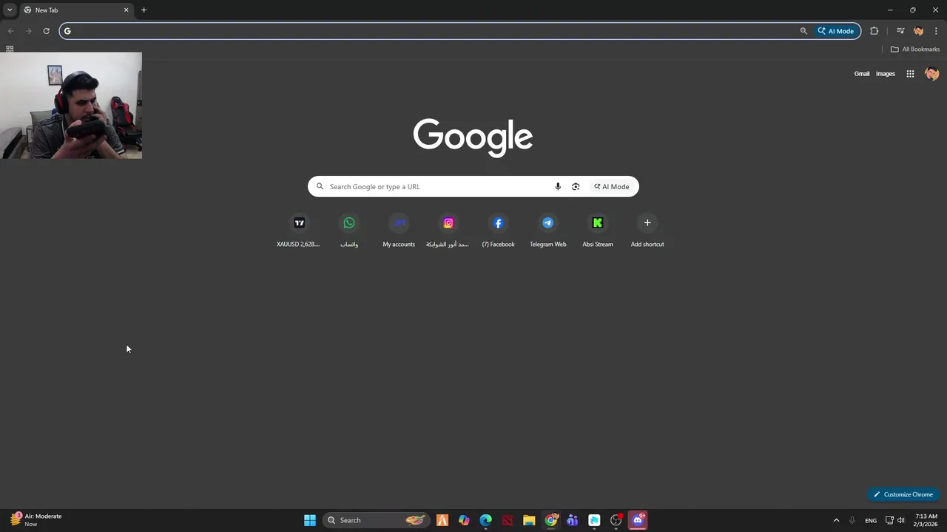The width and height of the screenshot is (947, 532).
Task: Open Copilot from the taskbar
Action: tap(464, 520)
